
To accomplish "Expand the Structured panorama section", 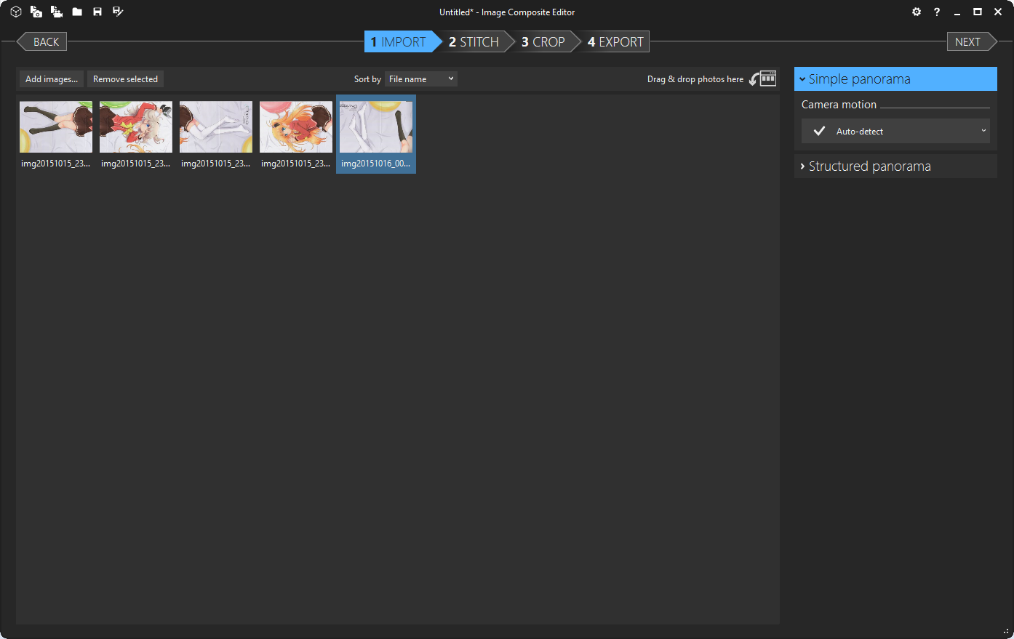I will tap(895, 166).
